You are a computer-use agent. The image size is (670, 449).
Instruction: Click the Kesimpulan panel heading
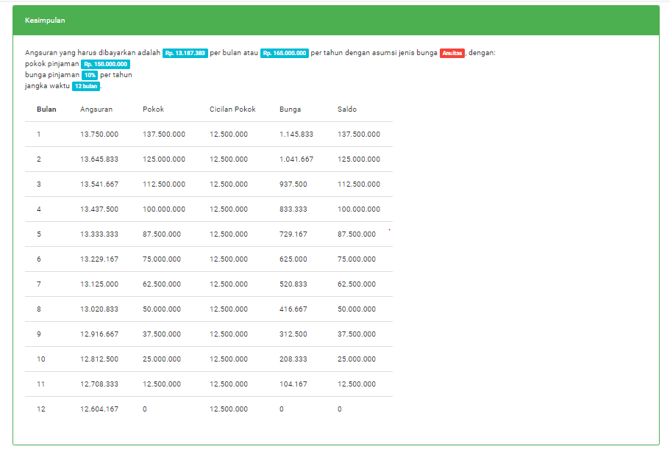coord(45,21)
